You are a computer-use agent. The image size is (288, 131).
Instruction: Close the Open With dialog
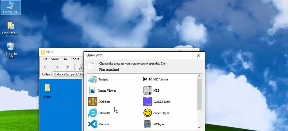[x=199, y=55]
